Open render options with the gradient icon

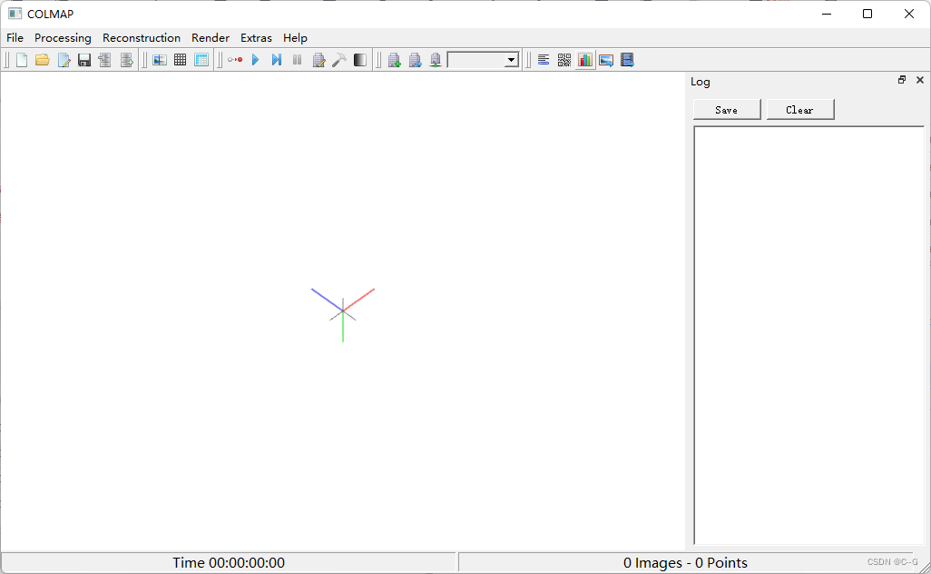(x=359, y=59)
